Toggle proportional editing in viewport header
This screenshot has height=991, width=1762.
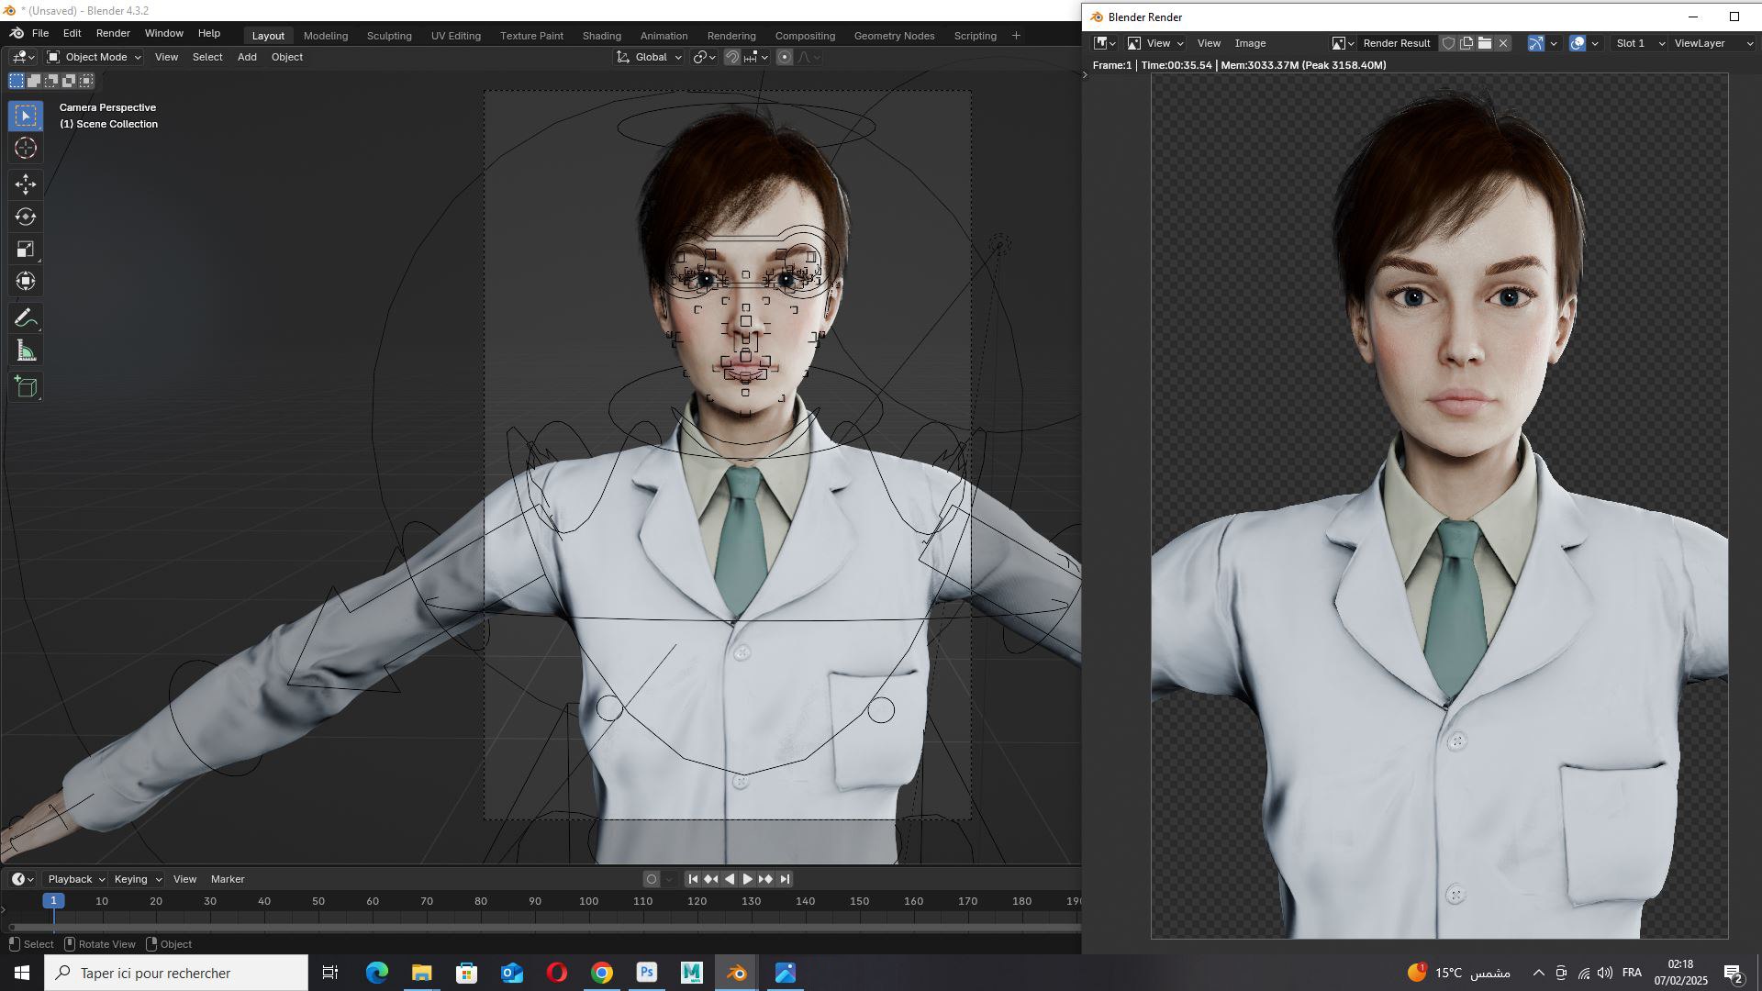point(785,57)
